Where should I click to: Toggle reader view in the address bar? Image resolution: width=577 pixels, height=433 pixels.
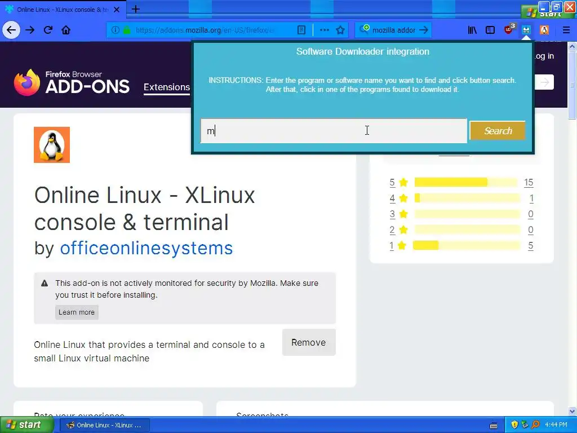tap(301, 30)
